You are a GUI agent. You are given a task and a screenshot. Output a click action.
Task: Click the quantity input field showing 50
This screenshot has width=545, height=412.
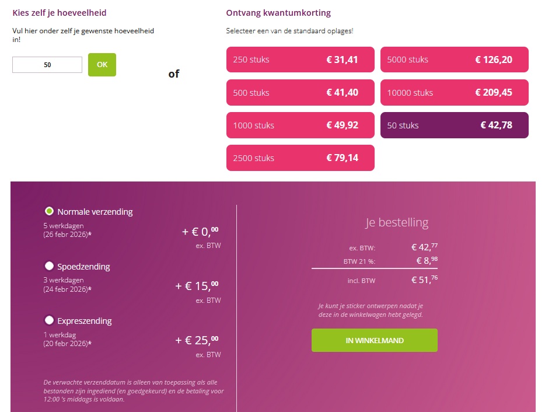(x=47, y=64)
